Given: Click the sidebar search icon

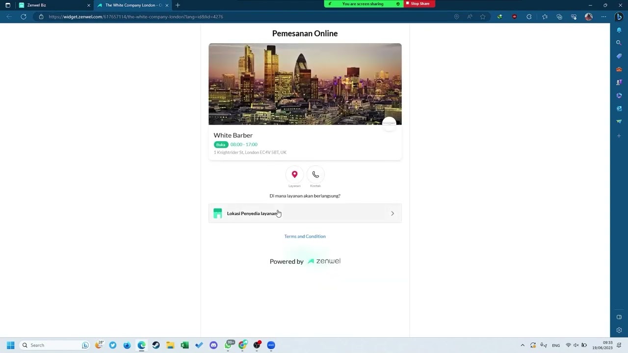Looking at the screenshot, I should (619, 43).
